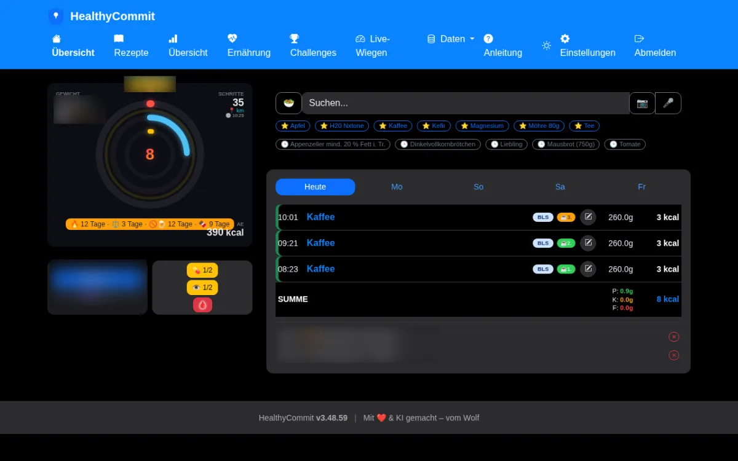
Task: Open the bar chart Übersicht page
Action: coord(188,45)
